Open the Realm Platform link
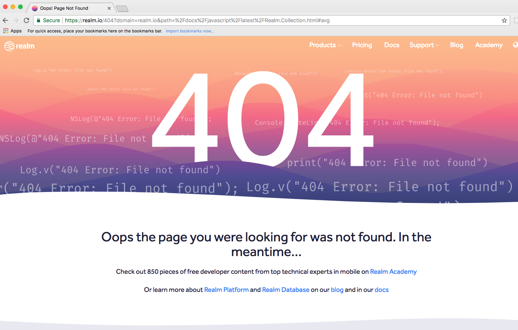 tap(226, 290)
